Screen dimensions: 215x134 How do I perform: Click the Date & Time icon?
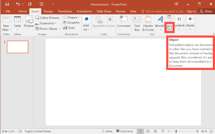tap(169, 17)
